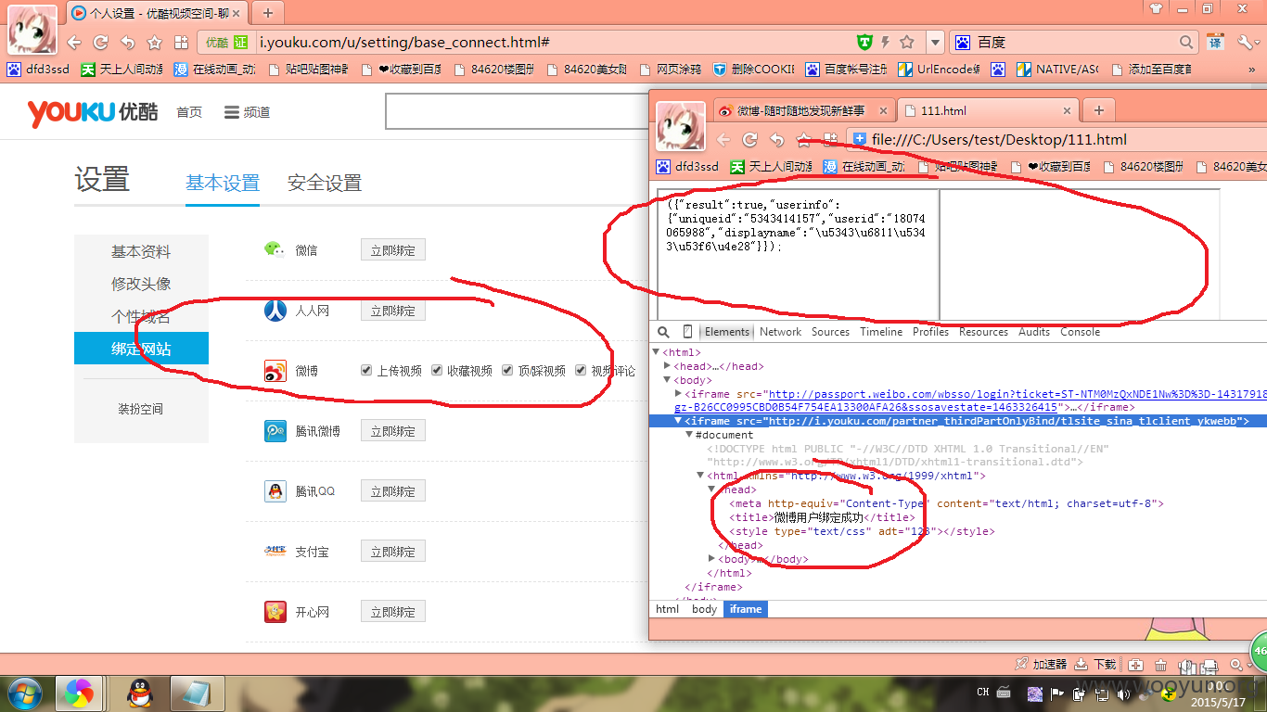This screenshot has width=1267, height=712.
Task: Click the WeChat icon in binding list
Action: click(275, 249)
